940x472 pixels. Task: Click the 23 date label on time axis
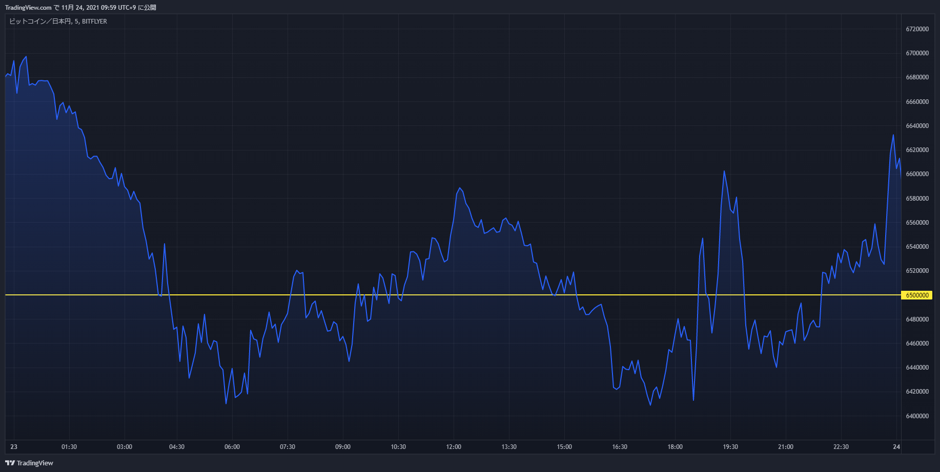[x=14, y=447]
